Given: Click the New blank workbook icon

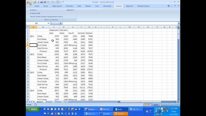Looking at the screenshot, I should click(x=38, y=2).
